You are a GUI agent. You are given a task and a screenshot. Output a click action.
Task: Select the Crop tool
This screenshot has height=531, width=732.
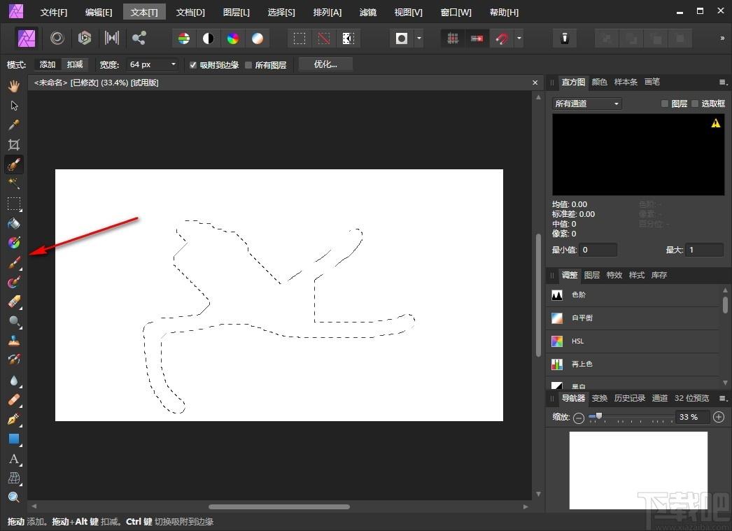[14, 145]
